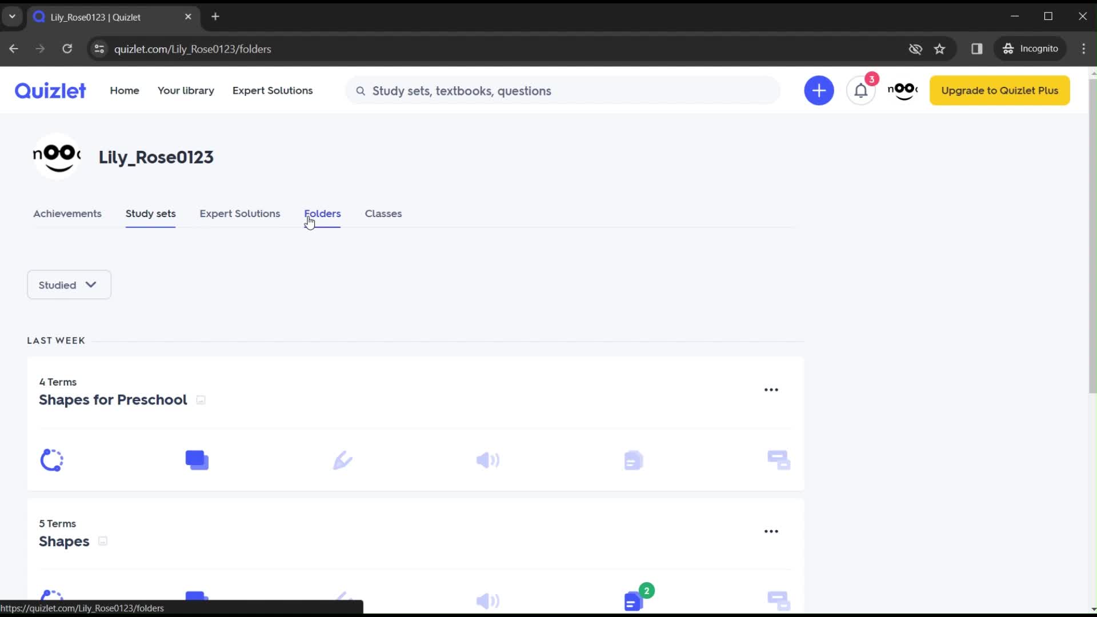
Task: Switch to the Classes tab
Action: coord(383,214)
